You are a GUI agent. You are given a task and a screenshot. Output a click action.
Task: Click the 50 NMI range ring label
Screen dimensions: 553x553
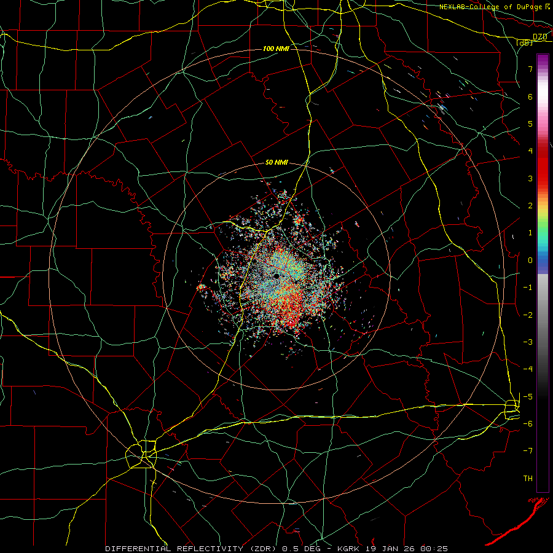tap(276, 162)
